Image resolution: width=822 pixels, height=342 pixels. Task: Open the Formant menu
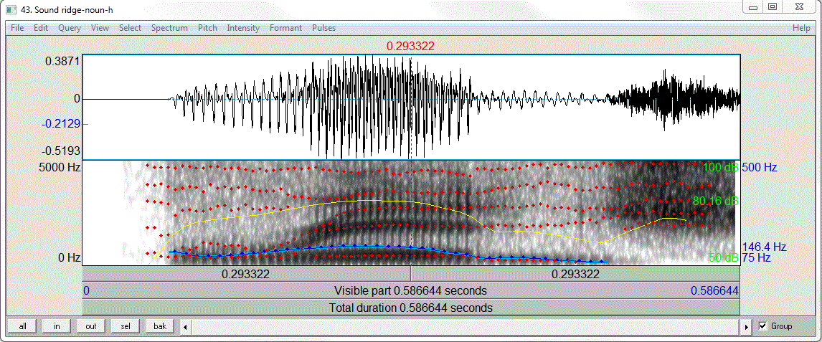click(285, 28)
